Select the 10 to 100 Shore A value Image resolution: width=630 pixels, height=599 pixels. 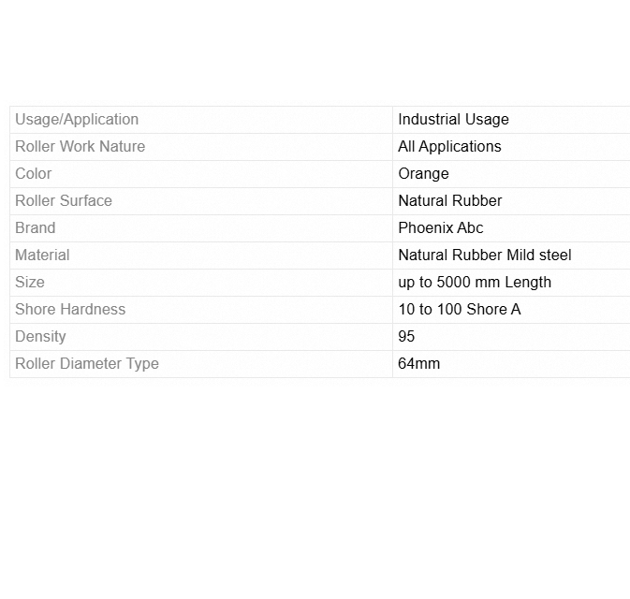459,310
